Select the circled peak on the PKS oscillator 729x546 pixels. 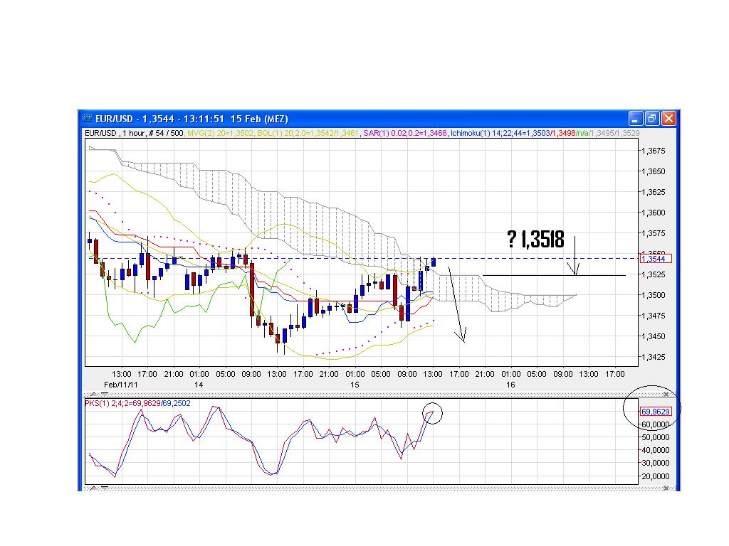[433, 412]
